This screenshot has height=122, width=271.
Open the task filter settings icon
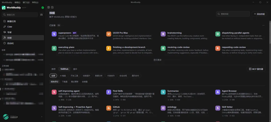click(41, 15)
